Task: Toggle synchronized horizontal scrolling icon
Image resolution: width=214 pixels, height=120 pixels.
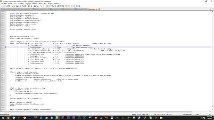Action: [49, 6]
